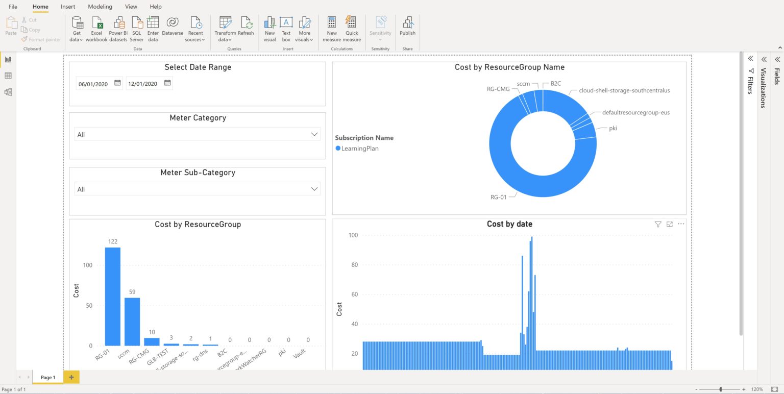
Task: Open calendar picker for start date
Action: [117, 83]
